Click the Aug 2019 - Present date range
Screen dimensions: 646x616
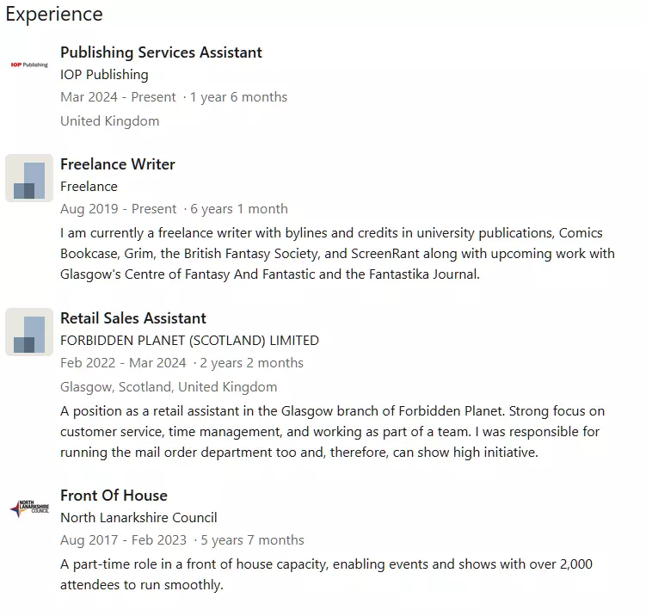point(118,209)
